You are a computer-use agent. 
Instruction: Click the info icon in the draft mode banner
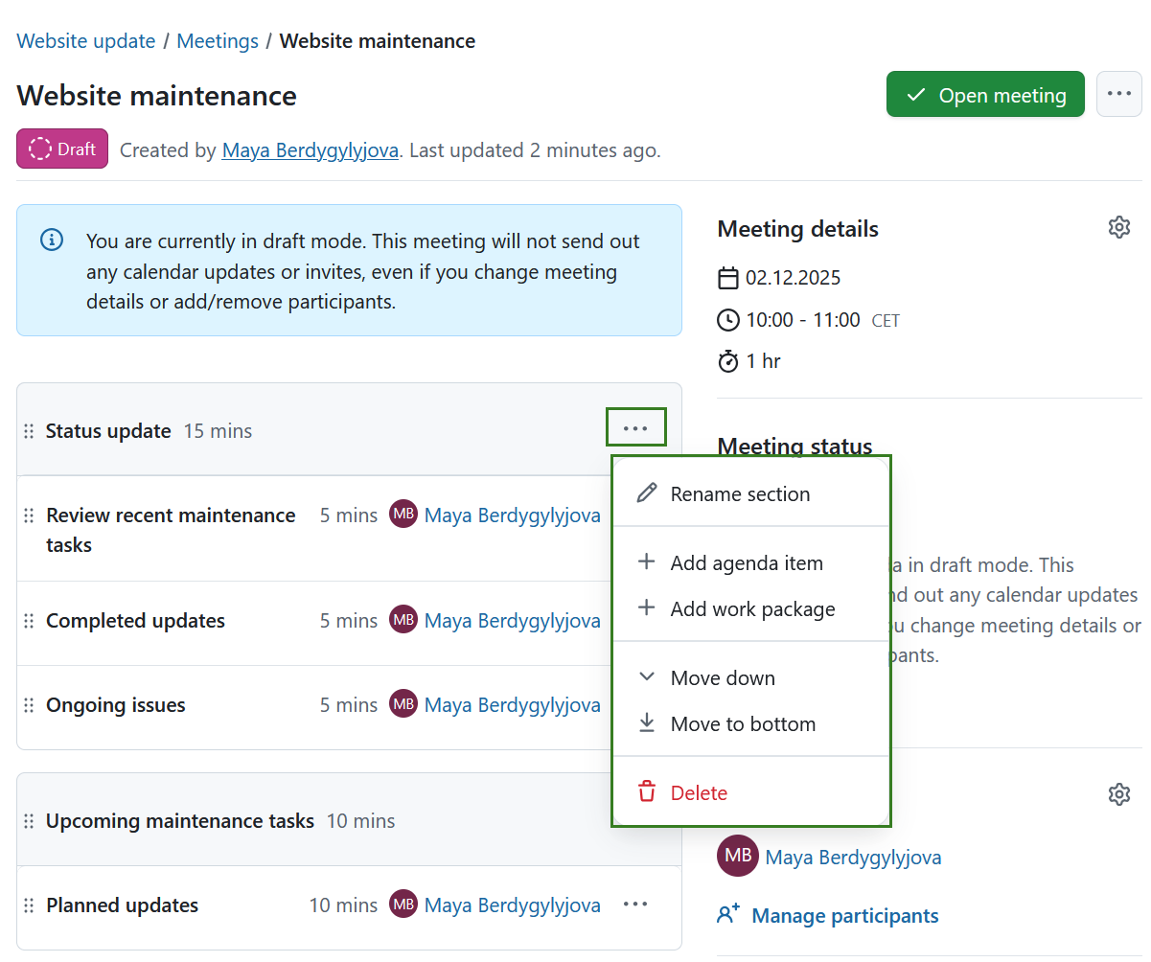coord(51,240)
